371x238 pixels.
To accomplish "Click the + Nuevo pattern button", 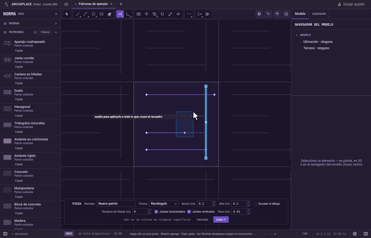I will pyautogui.click(x=45, y=32).
